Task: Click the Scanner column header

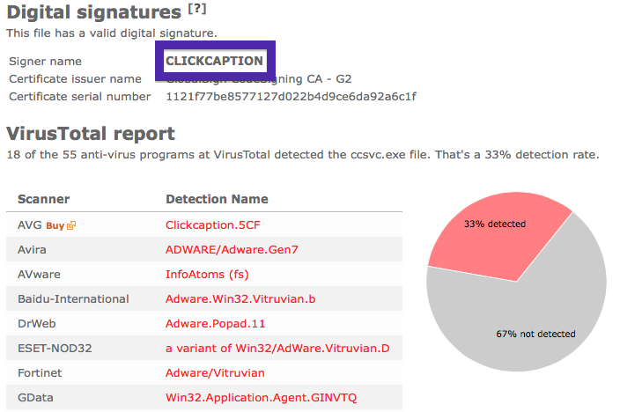Action: click(x=43, y=199)
